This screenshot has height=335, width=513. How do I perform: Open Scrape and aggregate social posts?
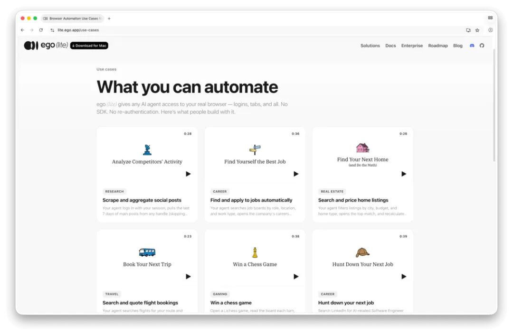pyautogui.click(x=142, y=200)
